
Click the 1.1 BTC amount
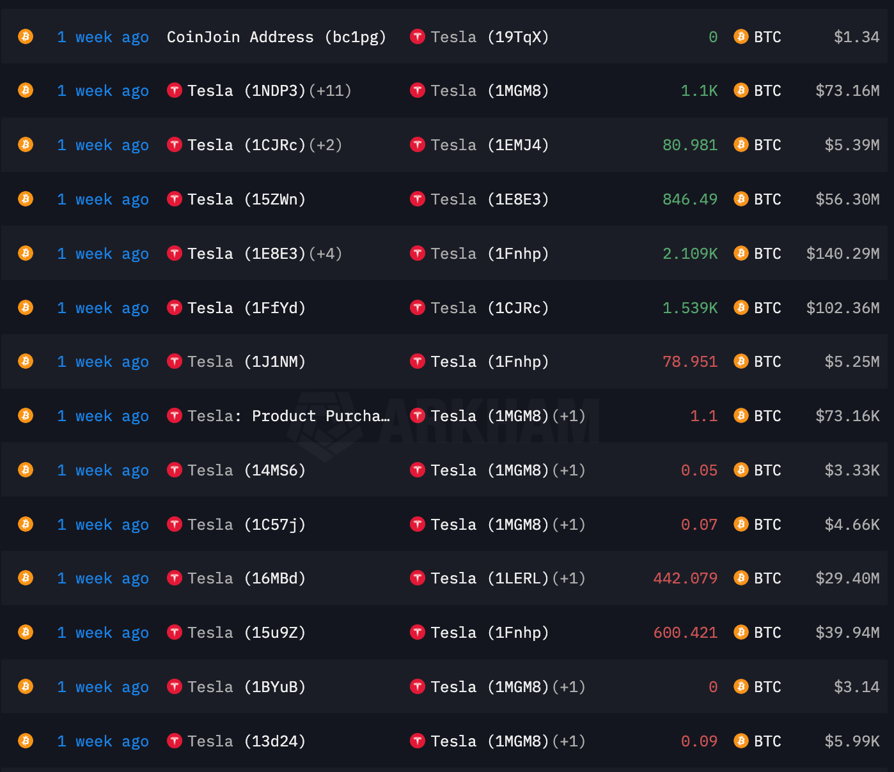tap(703, 416)
